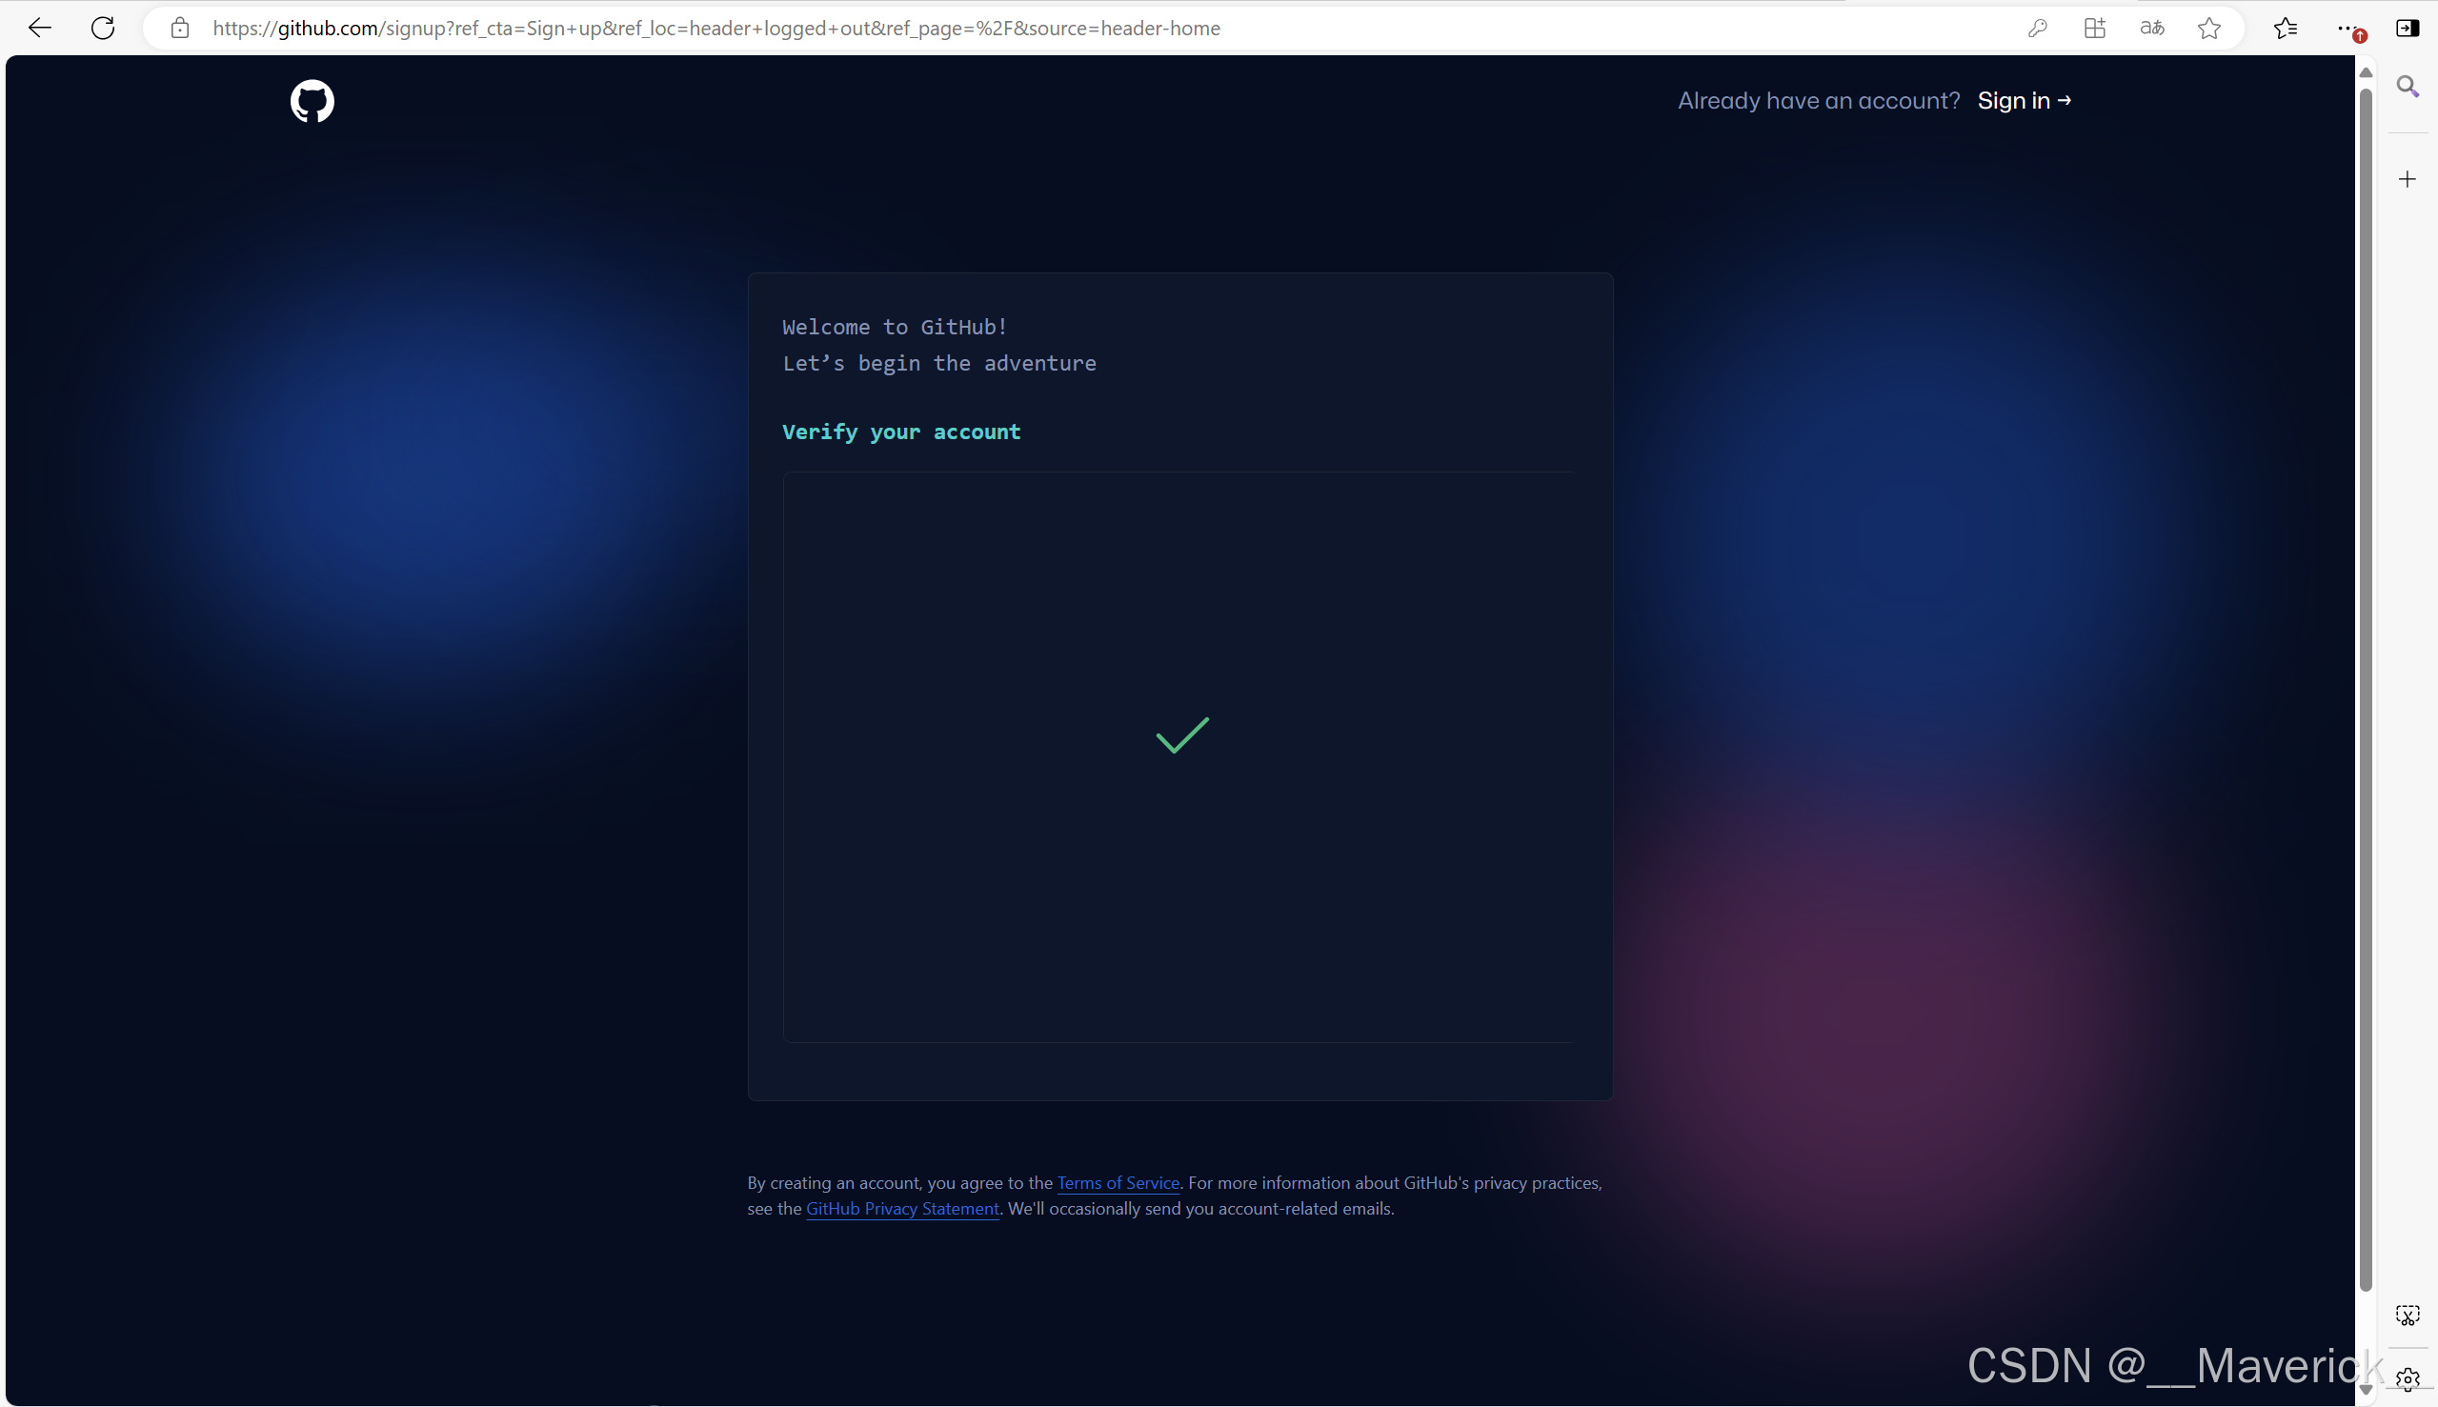The image size is (2438, 1407).
Task: Open the sidebar search icon
Action: pyautogui.click(x=2408, y=87)
